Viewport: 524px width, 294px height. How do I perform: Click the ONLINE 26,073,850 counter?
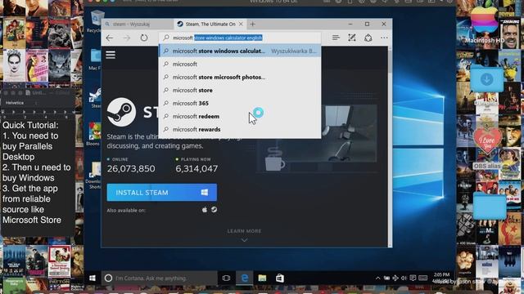(x=131, y=165)
